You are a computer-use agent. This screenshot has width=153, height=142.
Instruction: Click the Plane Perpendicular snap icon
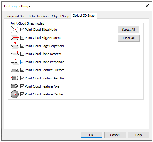15,62
